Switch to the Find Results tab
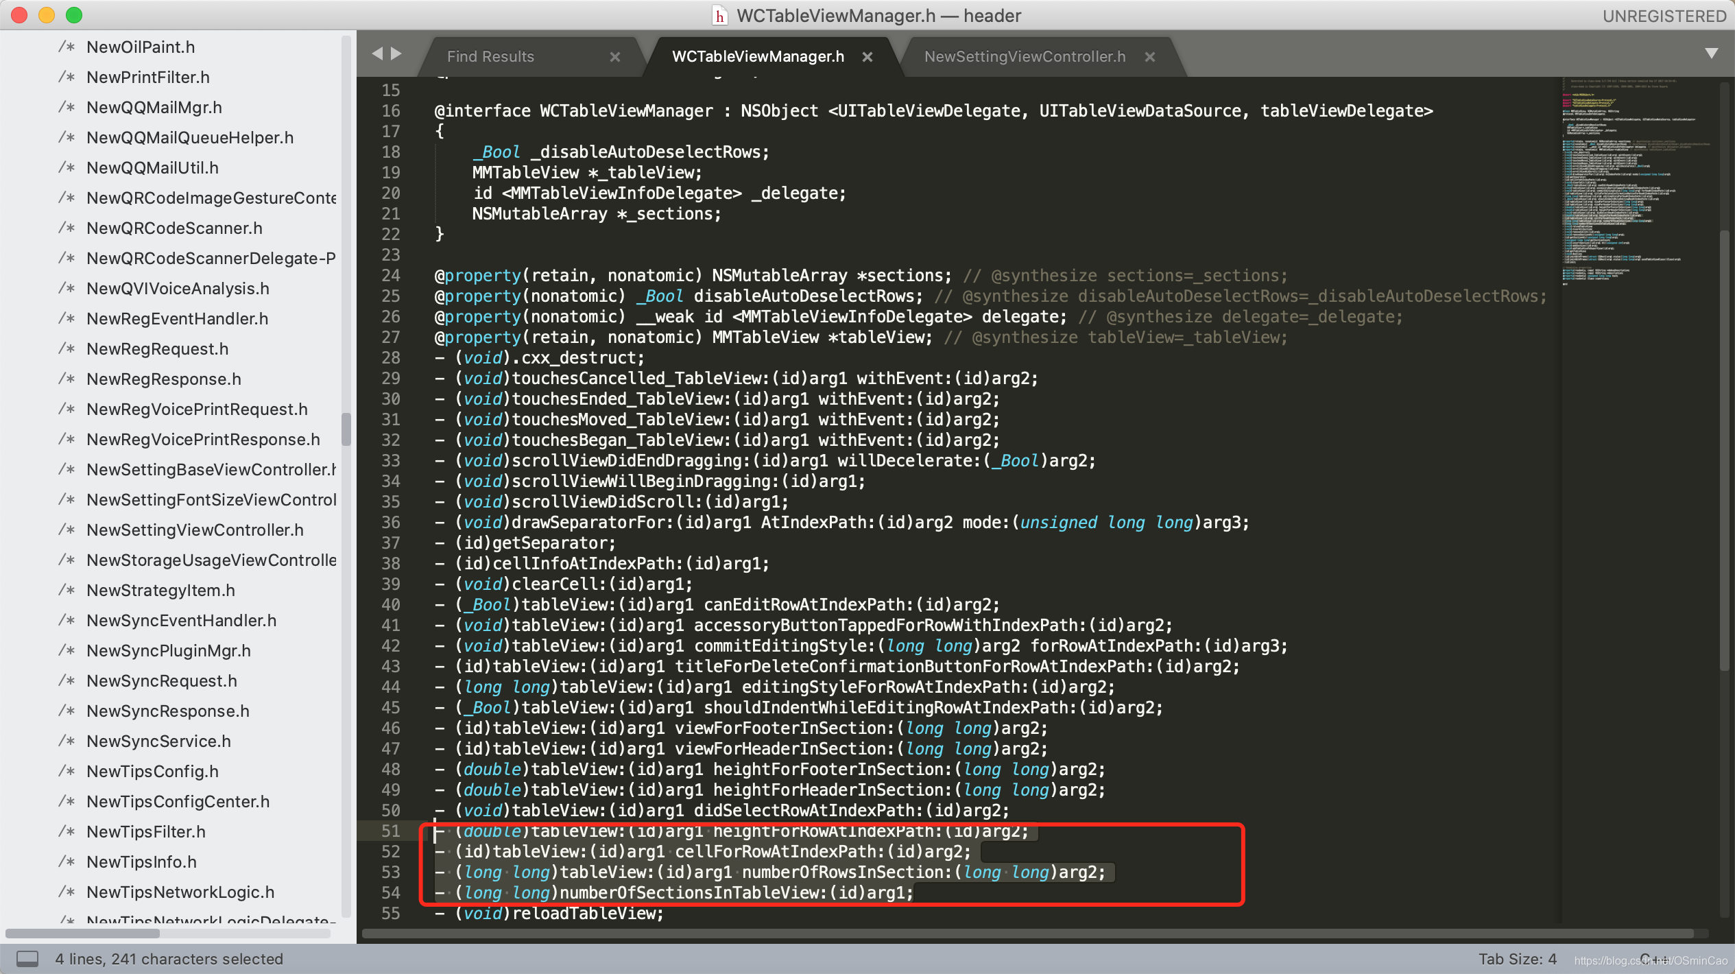Screen dimensions: 1735x974 [x=490, y=57]
